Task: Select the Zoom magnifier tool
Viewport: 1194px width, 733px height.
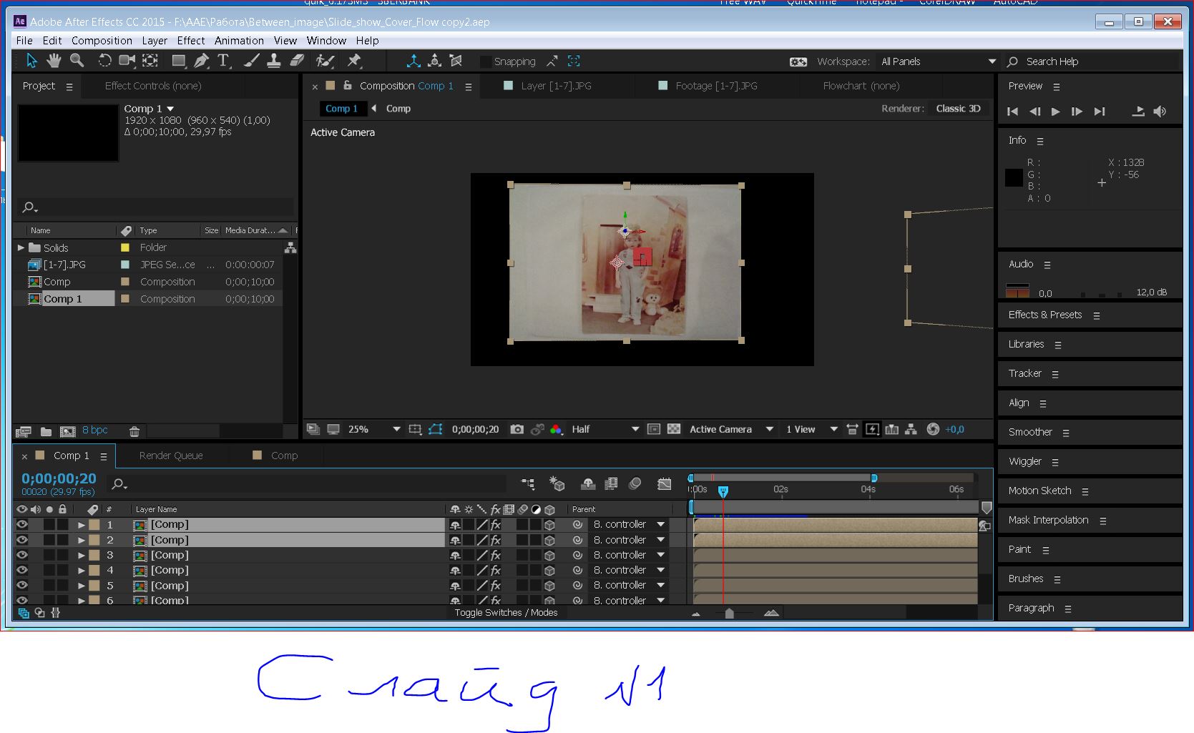Action: (77, 61)
